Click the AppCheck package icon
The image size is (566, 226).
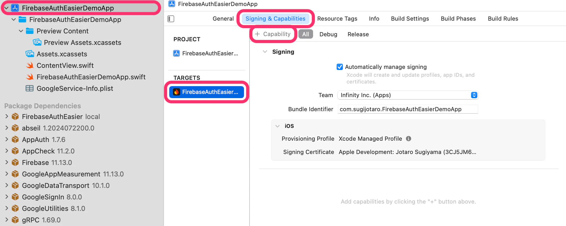pyautogui.click(x=15, y=151)
